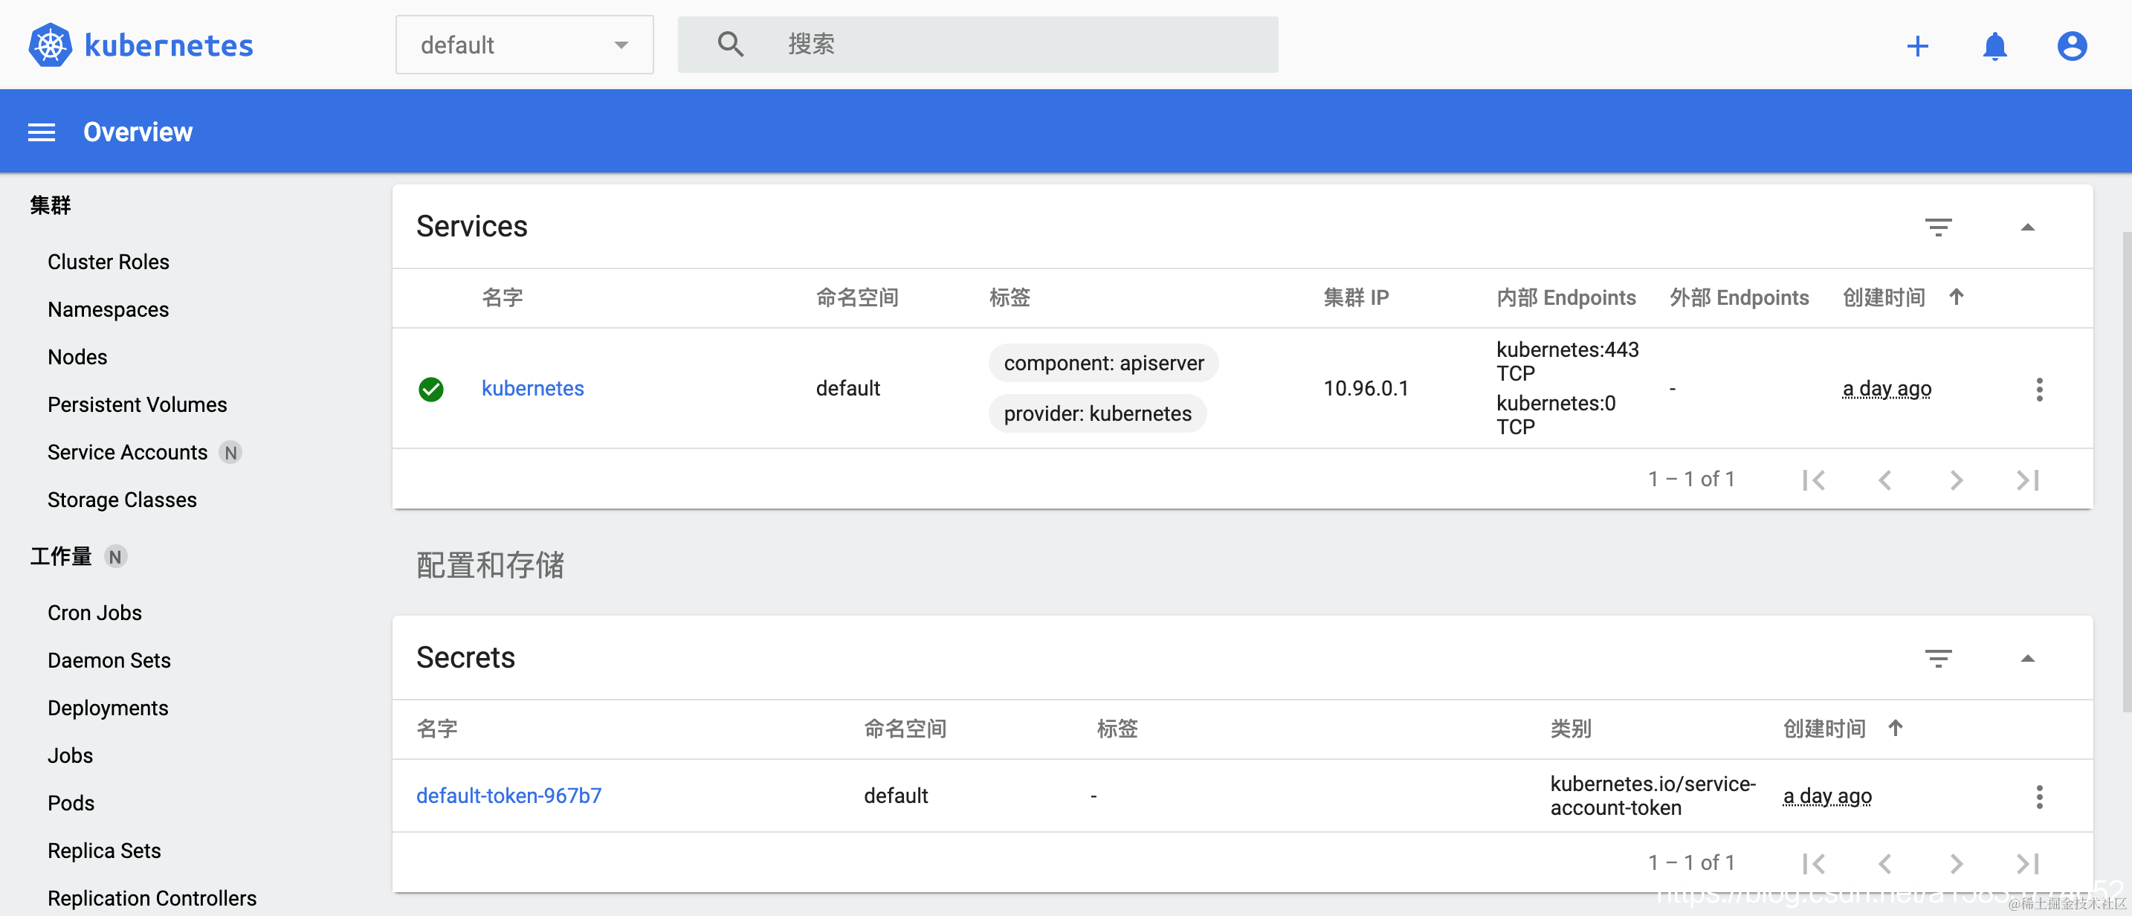Open the user account icon

click(x=2072, y=46)
